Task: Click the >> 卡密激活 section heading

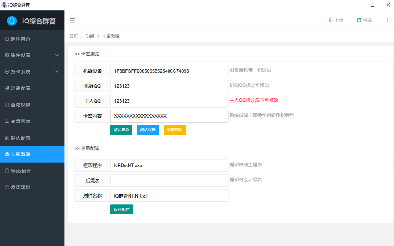Action: (x=87, y=54)
